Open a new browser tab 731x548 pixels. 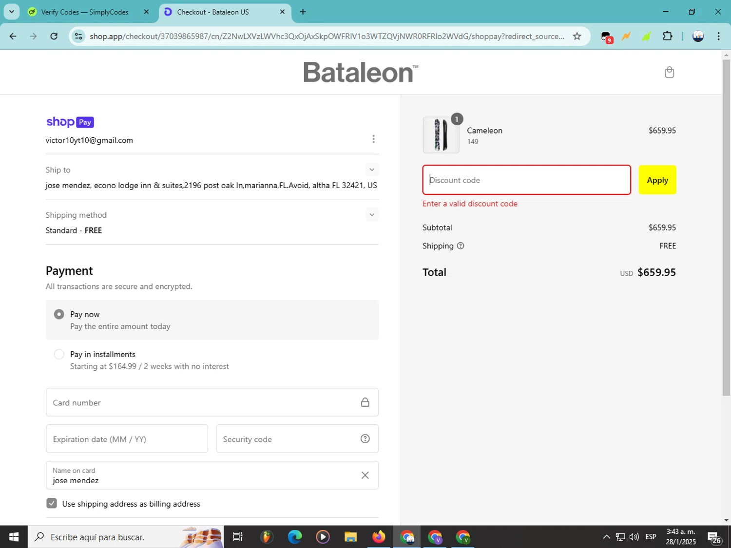[x=303, y=12]
